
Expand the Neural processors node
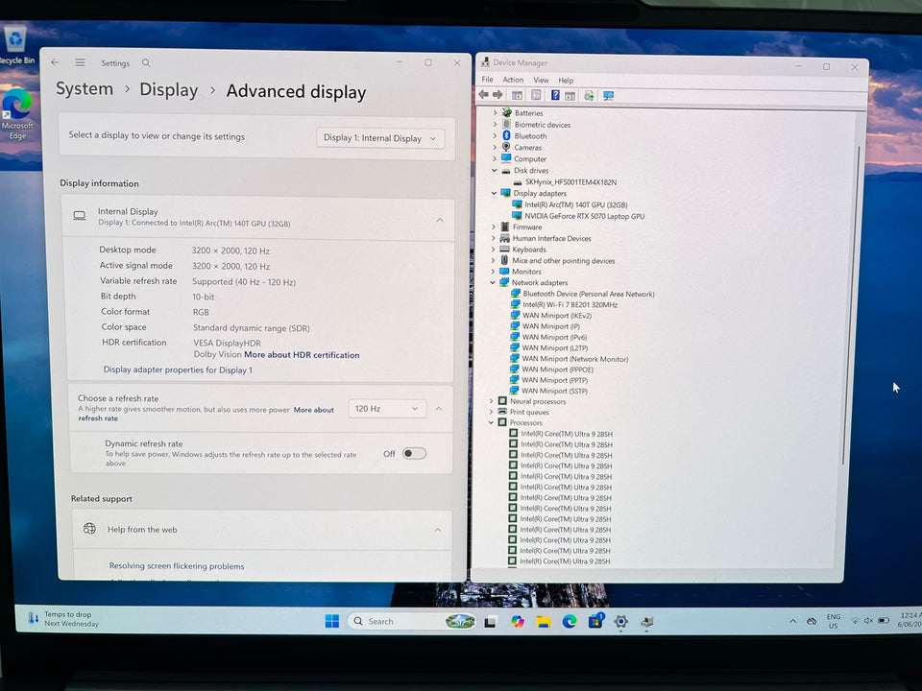[x=491, y=401]
